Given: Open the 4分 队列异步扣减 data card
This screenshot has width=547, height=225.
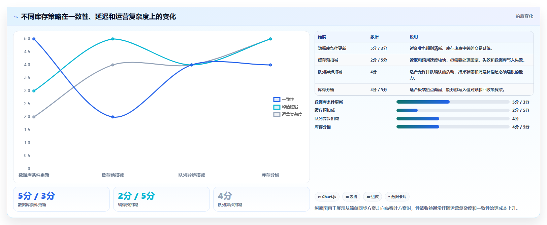Looking at the screenshot, I should click(261, 199).
